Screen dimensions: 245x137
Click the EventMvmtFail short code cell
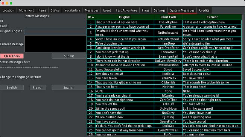coord(168,130)
